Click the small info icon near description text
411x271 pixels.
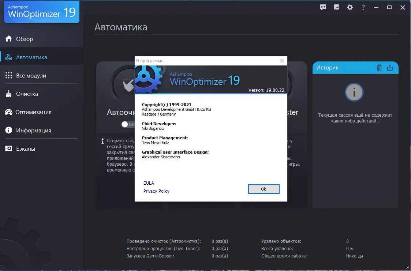pyautogui.click(x=102, y=141)
